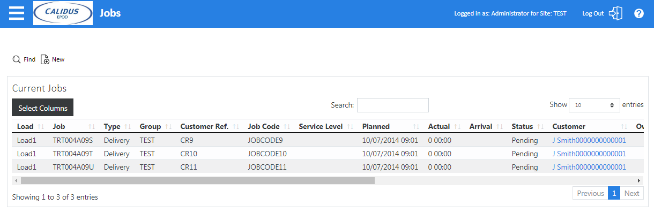Click the Next pagination button
Image resolution: width=654 pixels, height=213 pixels.
pos(632,193)
